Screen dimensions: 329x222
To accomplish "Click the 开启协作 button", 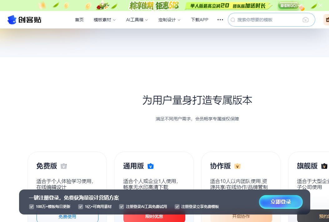I will 241,216.
